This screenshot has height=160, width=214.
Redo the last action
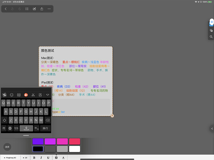click(20, 9)
